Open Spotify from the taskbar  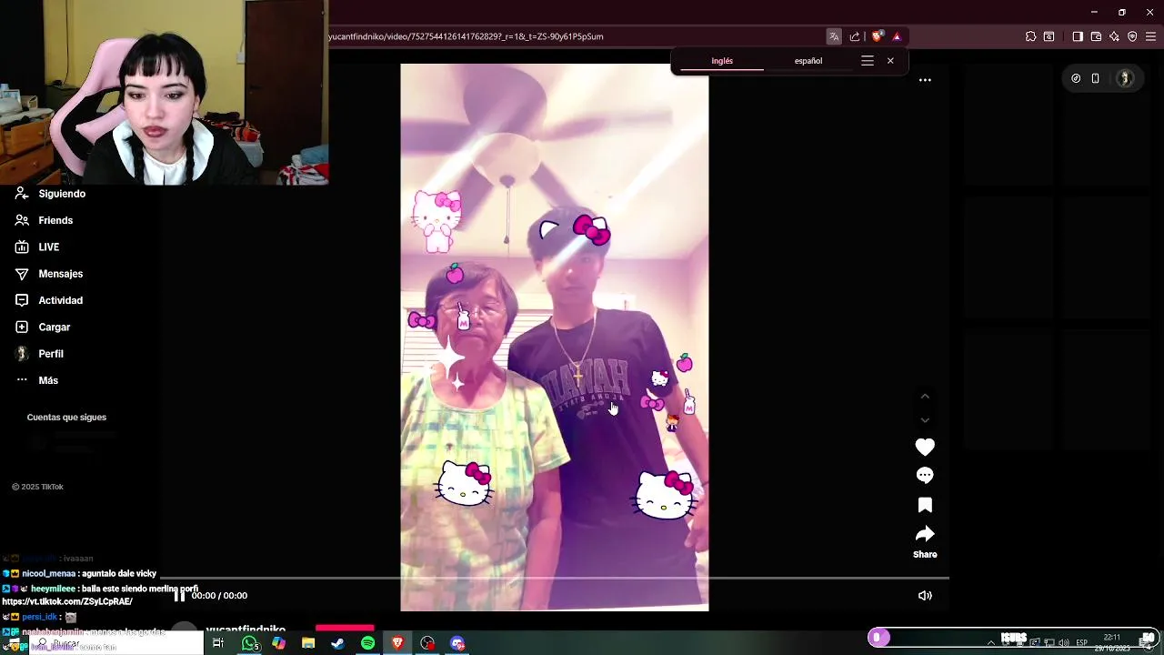coord(367,643)
